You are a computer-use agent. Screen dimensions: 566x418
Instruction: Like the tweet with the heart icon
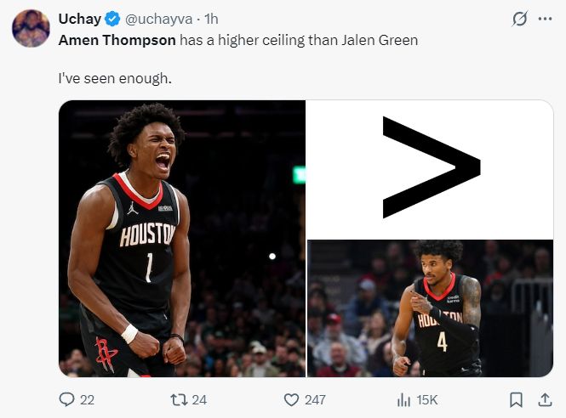291,399
